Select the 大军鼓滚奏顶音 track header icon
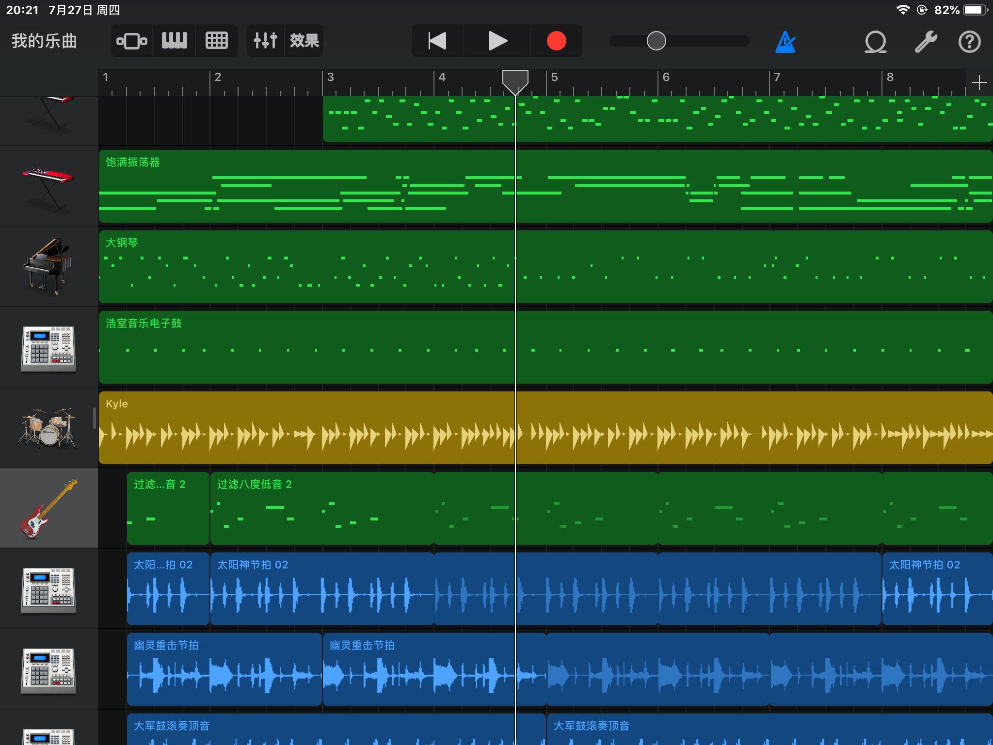 [48, 736]
